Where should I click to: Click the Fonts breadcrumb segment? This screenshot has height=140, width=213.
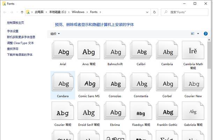click(x=94, y=12)
